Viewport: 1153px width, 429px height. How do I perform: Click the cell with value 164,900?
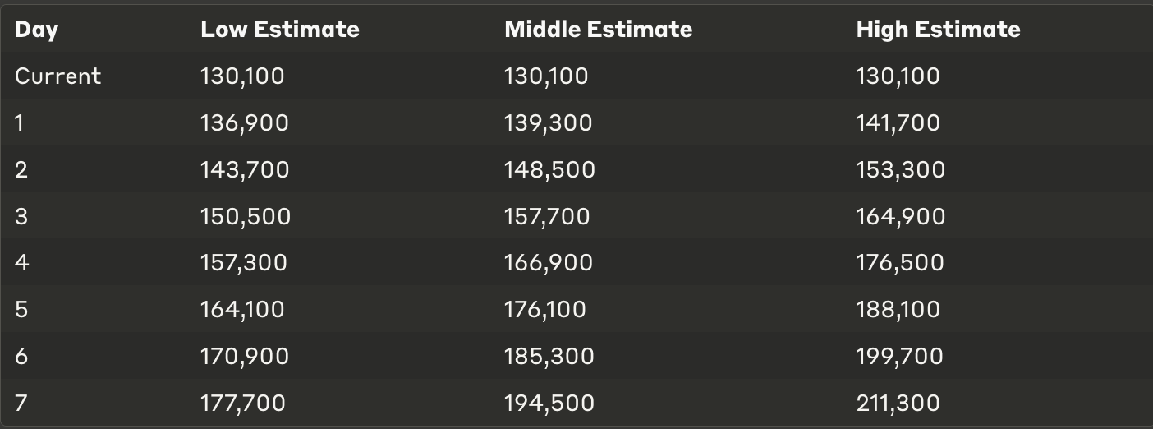[901, 217]
